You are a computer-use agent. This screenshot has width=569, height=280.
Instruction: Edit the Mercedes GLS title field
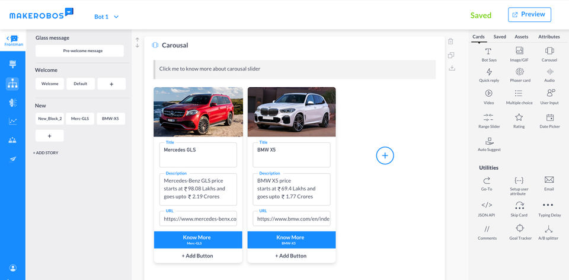[198, 155]
